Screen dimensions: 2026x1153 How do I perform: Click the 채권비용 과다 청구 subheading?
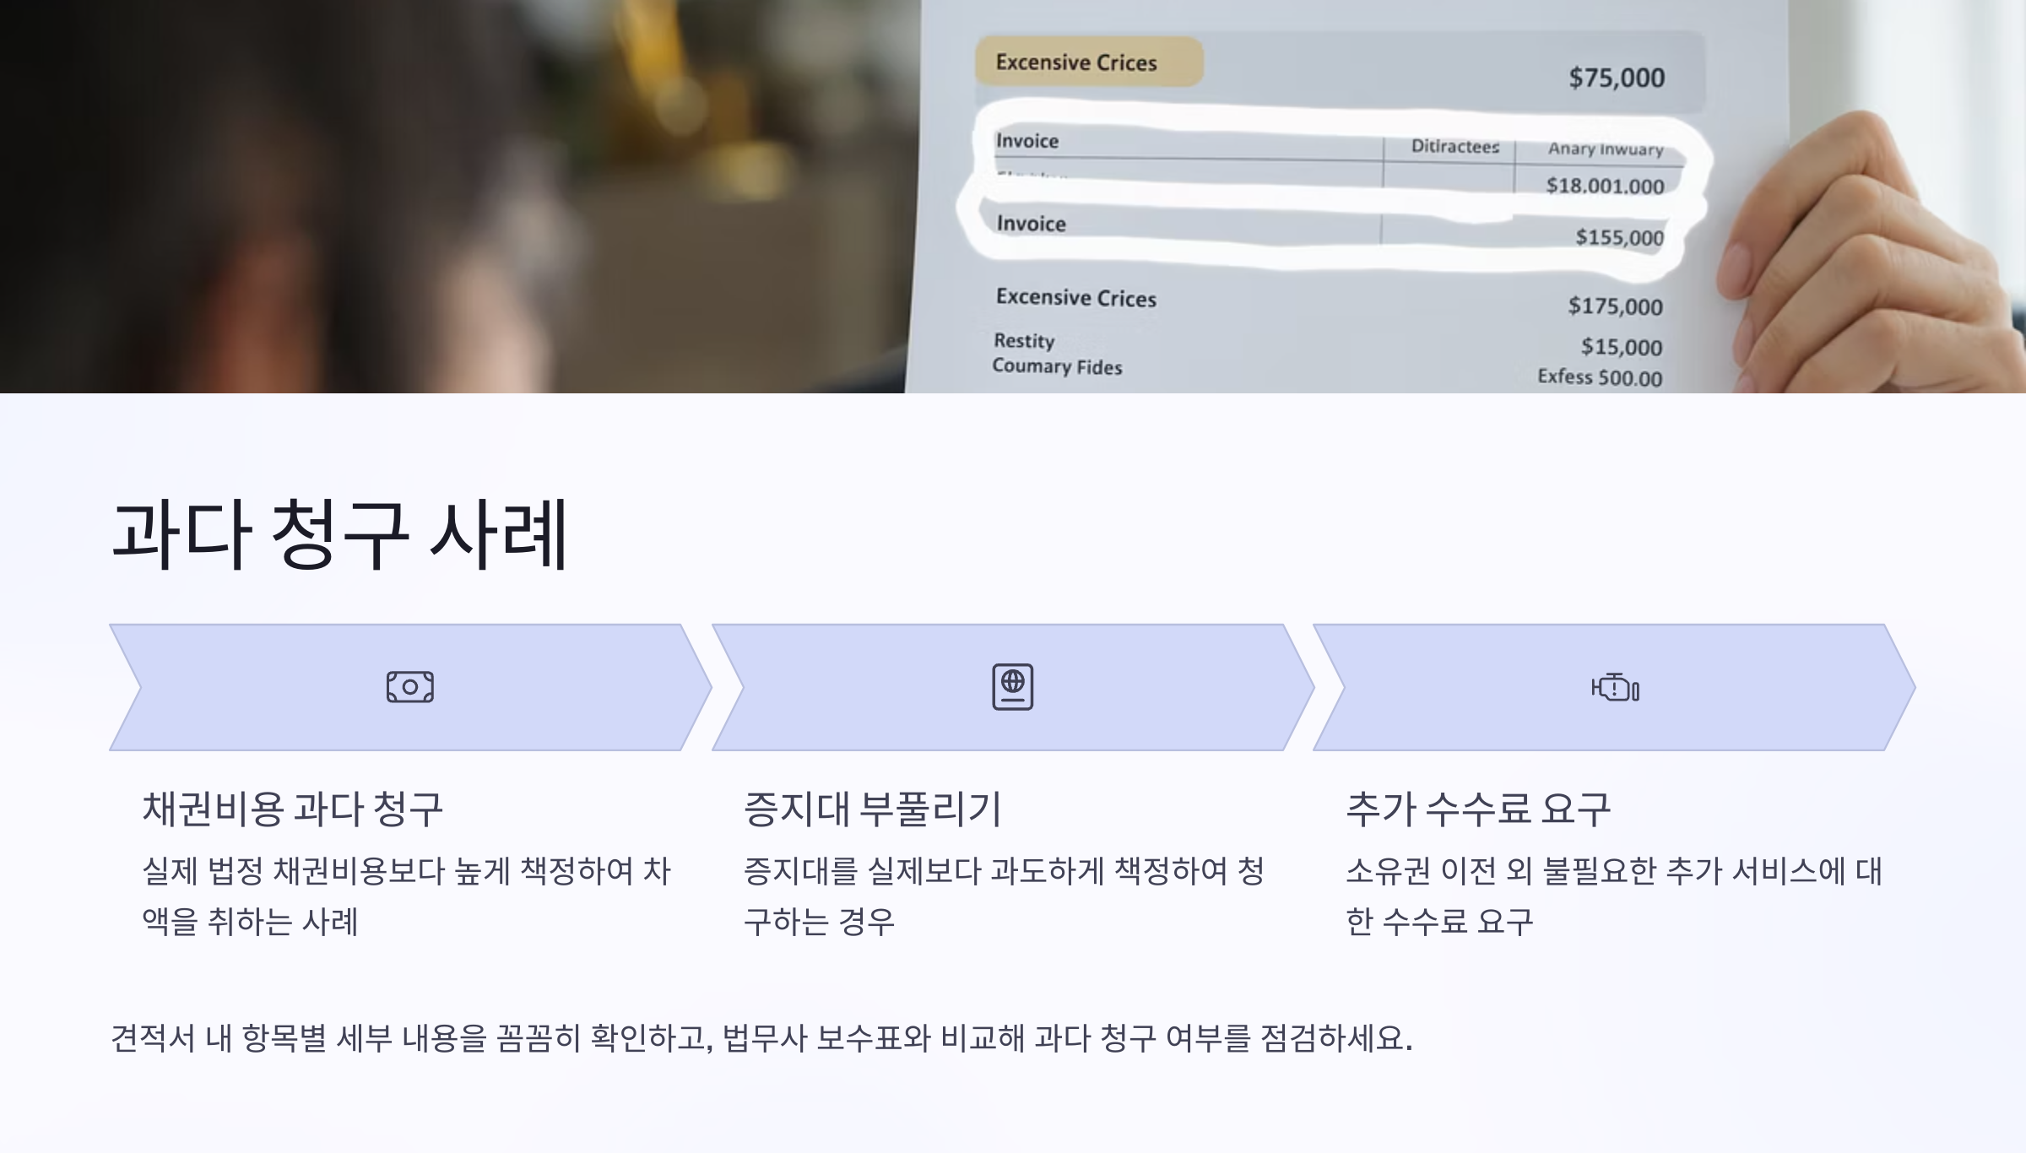(x=292, y=809)
